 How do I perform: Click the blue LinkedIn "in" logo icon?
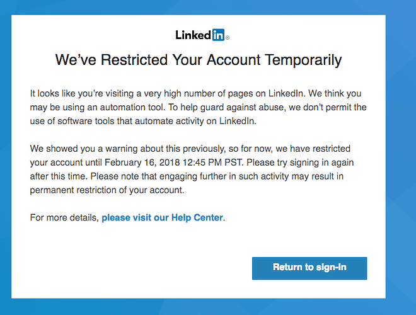tap(218, 35)
